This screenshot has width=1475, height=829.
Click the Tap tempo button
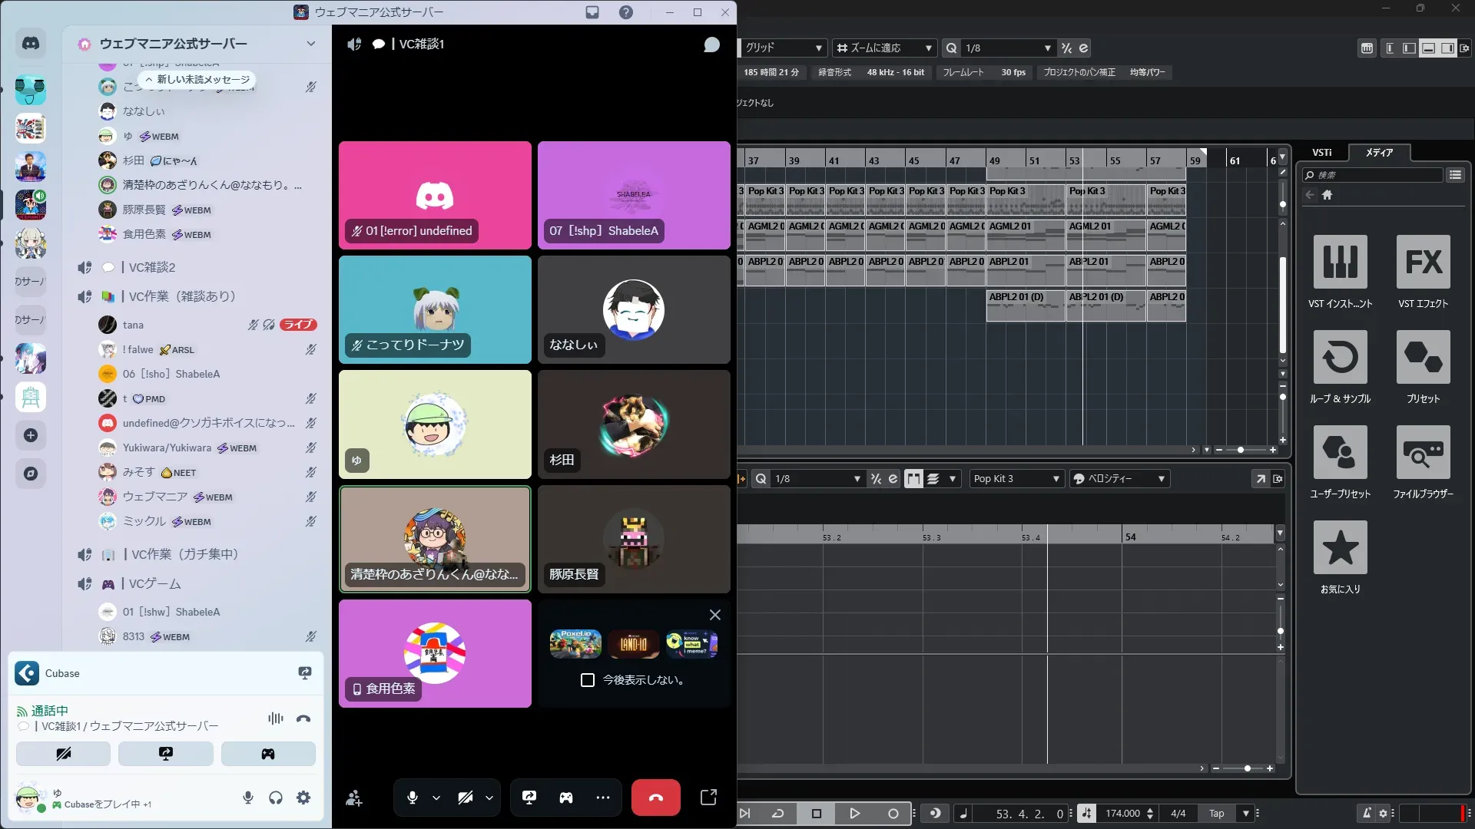point(1216,814)
